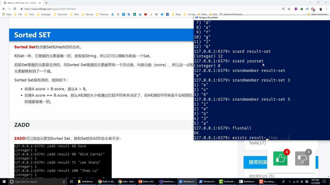Image resolution: width=330 pixels, height=185 pixels.
Task: Click the Facebook bookmark icon
Action: pos(168,14)
